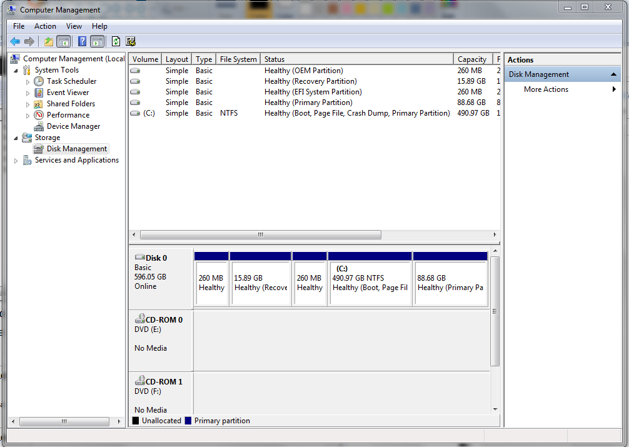The height and width of the screenshot is (447, 629).
Task: Sort by the Volume column header
Action: [x=145, y=59]
